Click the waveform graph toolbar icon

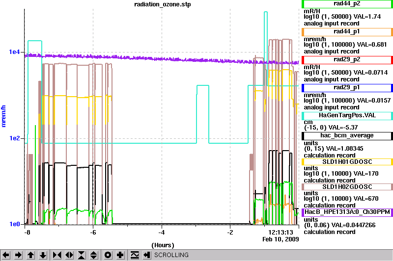click(135, 255)
